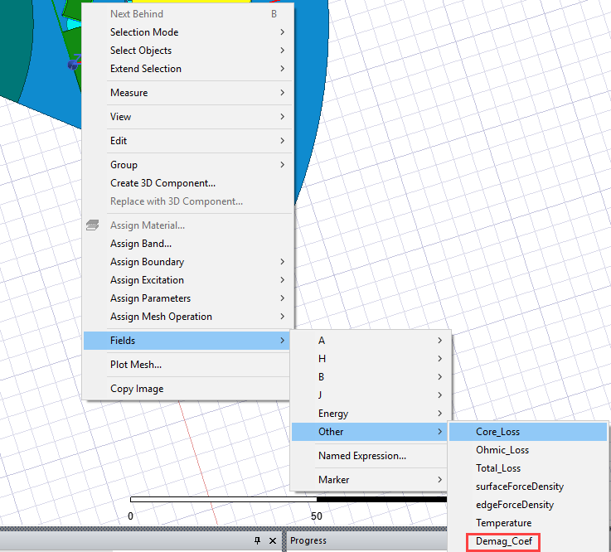Open the J field submenu

point(370,395)
